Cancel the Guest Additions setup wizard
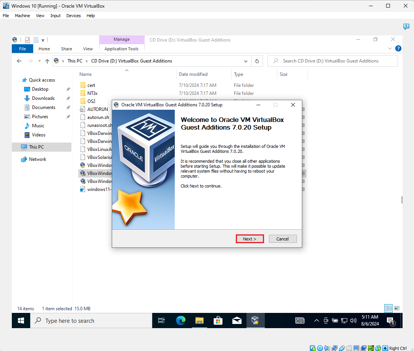The image size is (414, 351). (x=283, y=239)
